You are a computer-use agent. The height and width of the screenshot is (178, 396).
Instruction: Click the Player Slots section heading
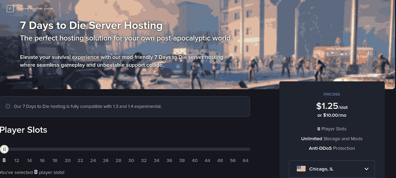coord(24,130)
